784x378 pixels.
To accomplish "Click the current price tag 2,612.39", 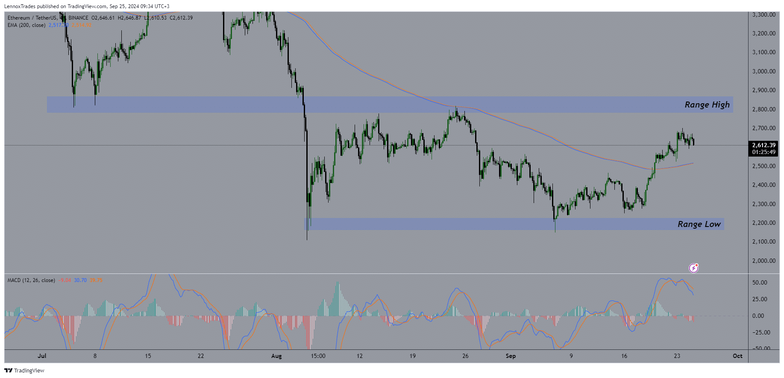I will pos(763,145).
